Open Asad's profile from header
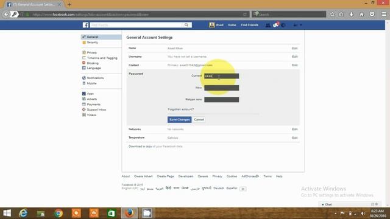 pyautogui.click(x=216, y=25)
